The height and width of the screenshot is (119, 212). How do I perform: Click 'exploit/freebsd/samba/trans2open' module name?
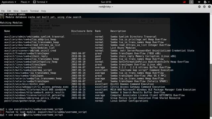(26, 54)
